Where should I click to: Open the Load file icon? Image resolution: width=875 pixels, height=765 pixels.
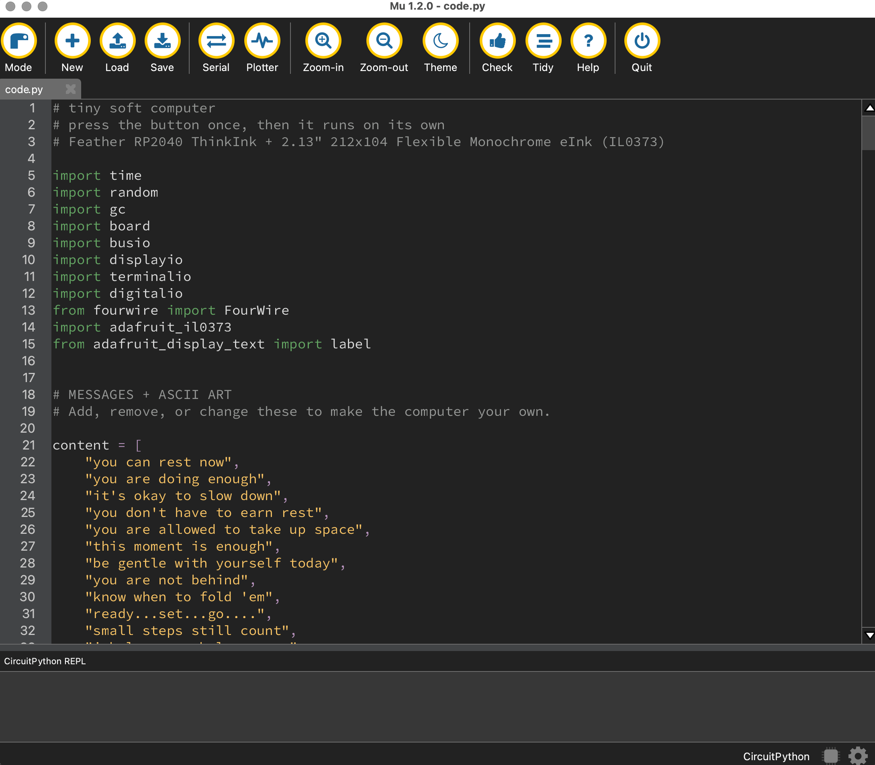(117, 41)
